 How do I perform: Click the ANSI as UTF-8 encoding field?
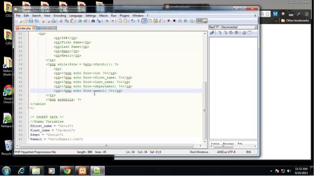click(x=226, y=152)
